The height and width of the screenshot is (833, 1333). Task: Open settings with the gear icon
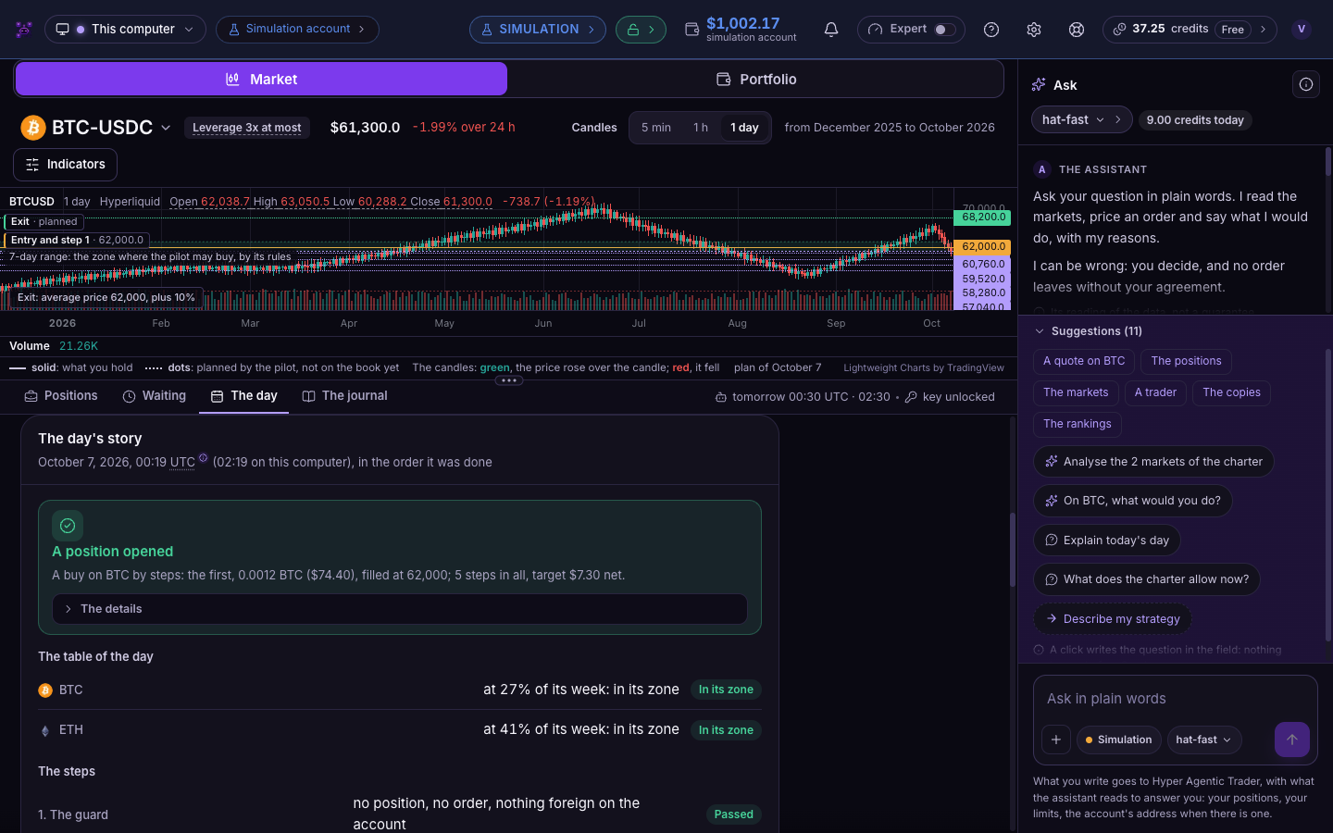(1034, 30)
